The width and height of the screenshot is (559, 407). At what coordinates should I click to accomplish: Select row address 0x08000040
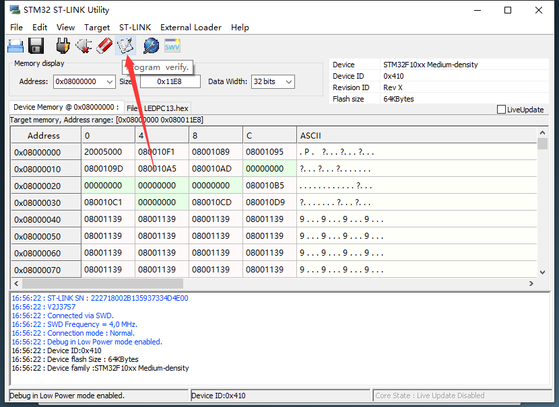point(46,219)
